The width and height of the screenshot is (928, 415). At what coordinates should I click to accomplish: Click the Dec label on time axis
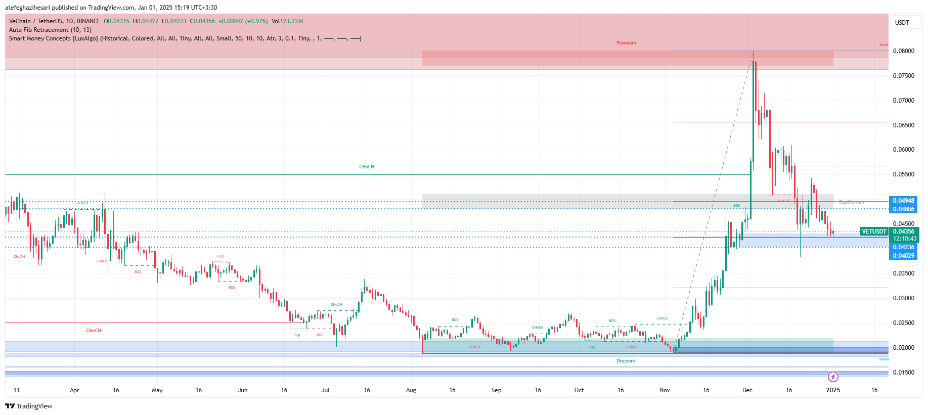pyautogui.click(x=747, y=390)
